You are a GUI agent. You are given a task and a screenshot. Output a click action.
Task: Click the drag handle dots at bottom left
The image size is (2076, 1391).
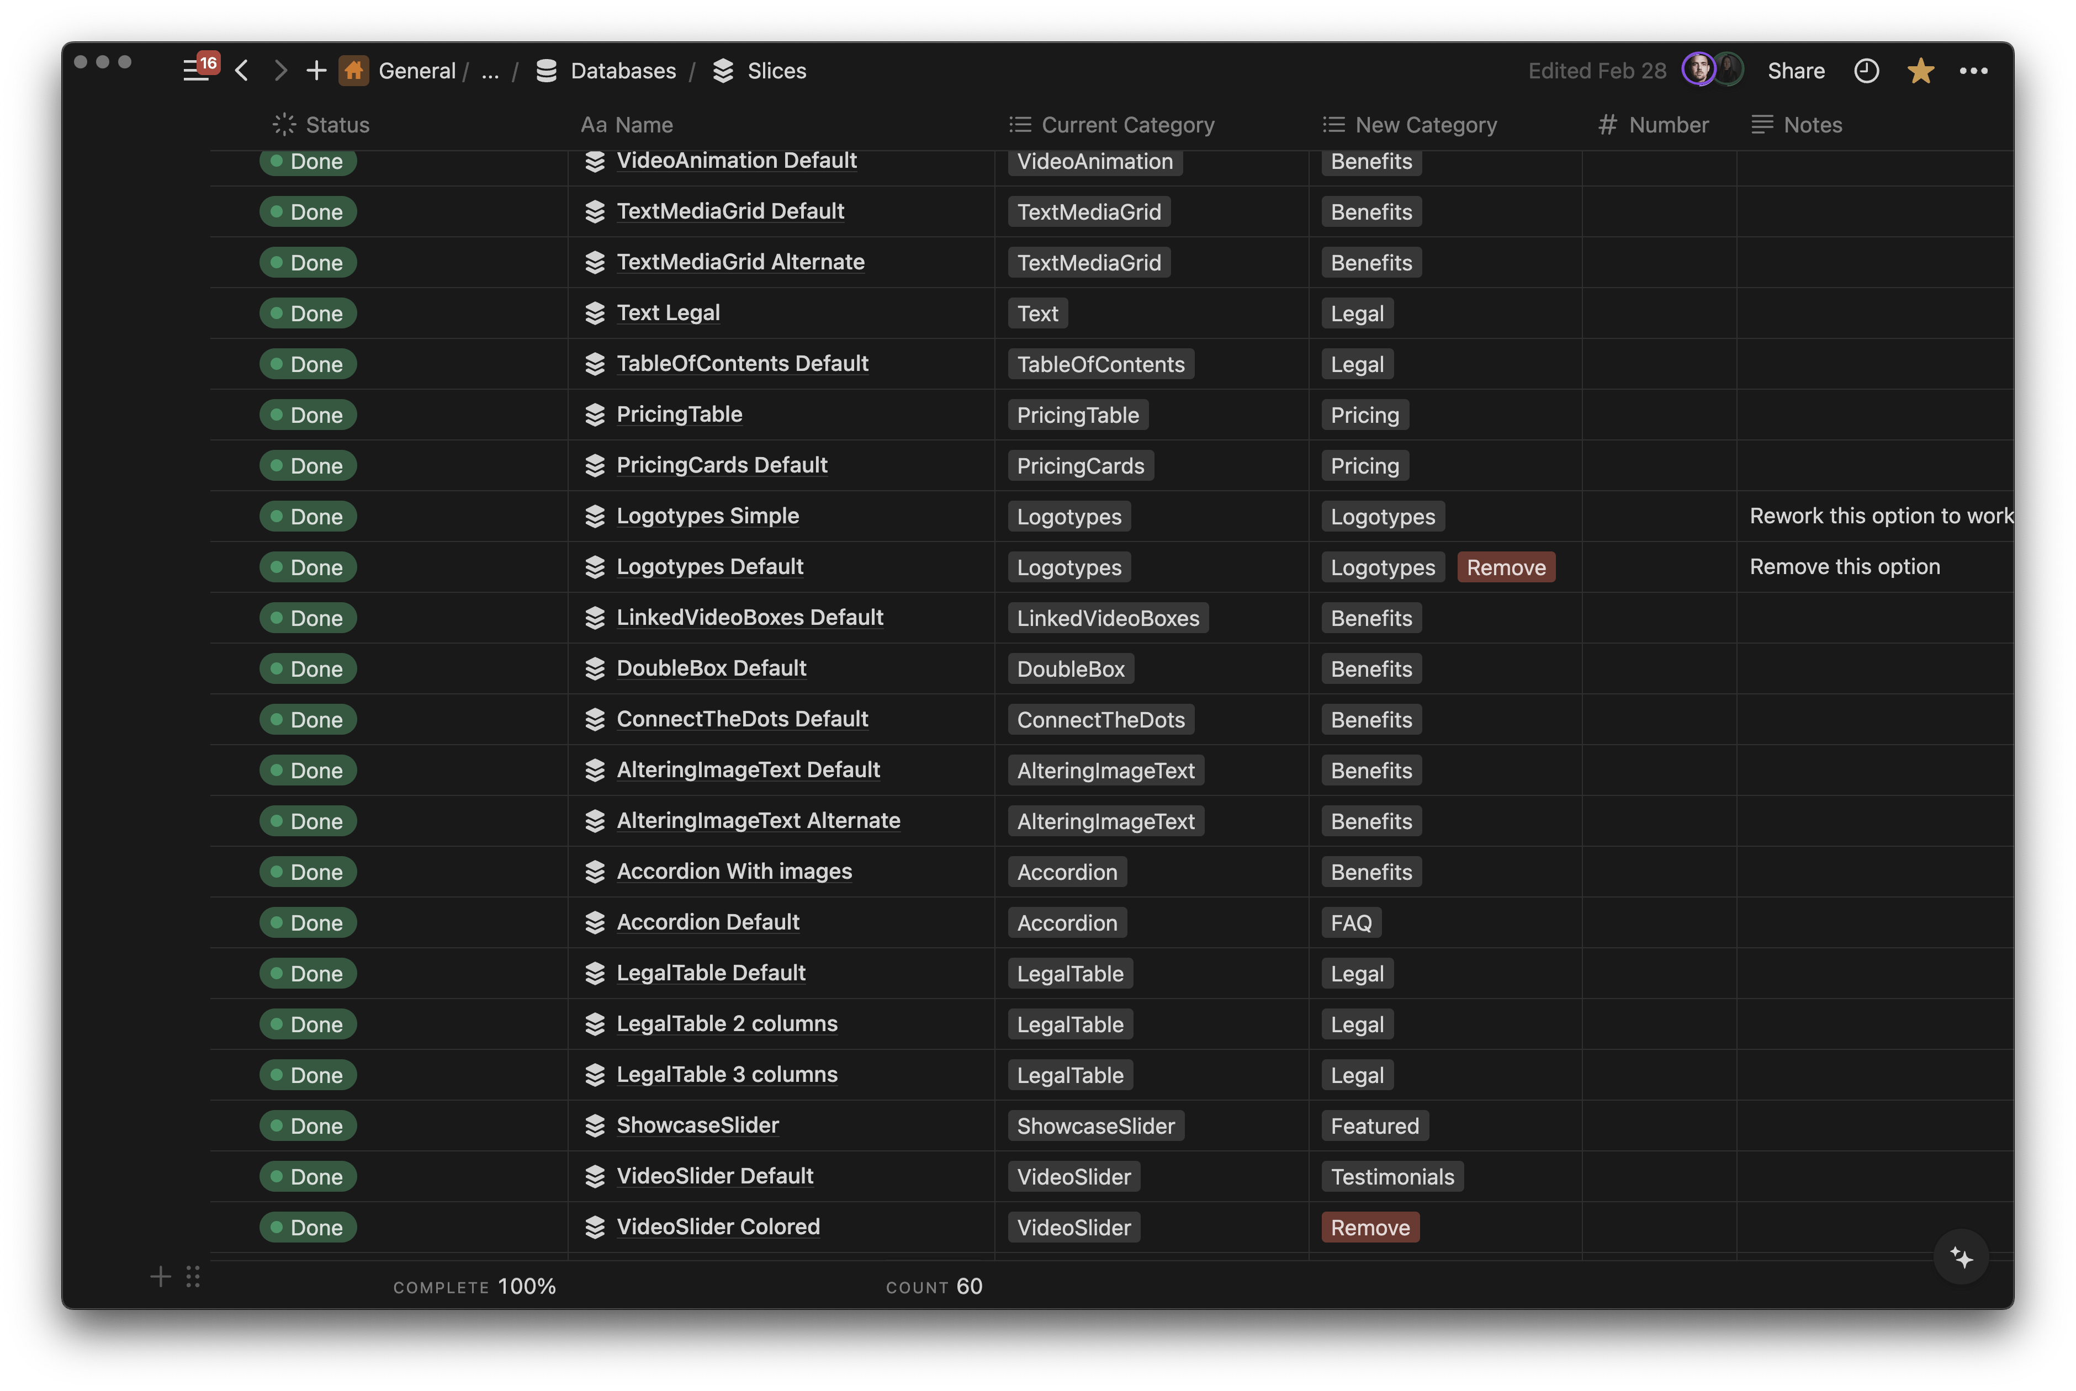(193, 1277)
